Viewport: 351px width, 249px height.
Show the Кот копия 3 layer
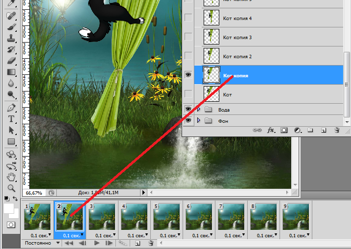tap(188, 36)
